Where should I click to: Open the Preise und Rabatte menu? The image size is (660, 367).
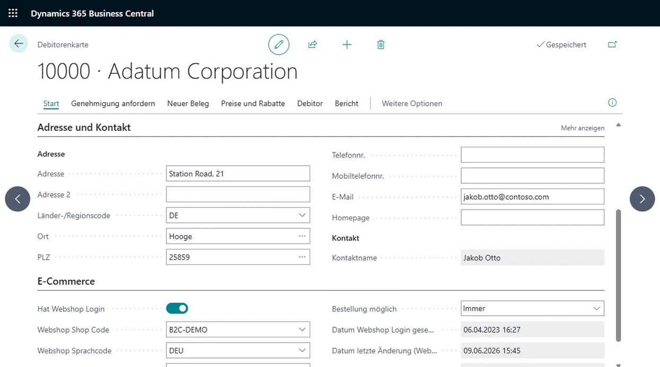[x=253, y=104]
